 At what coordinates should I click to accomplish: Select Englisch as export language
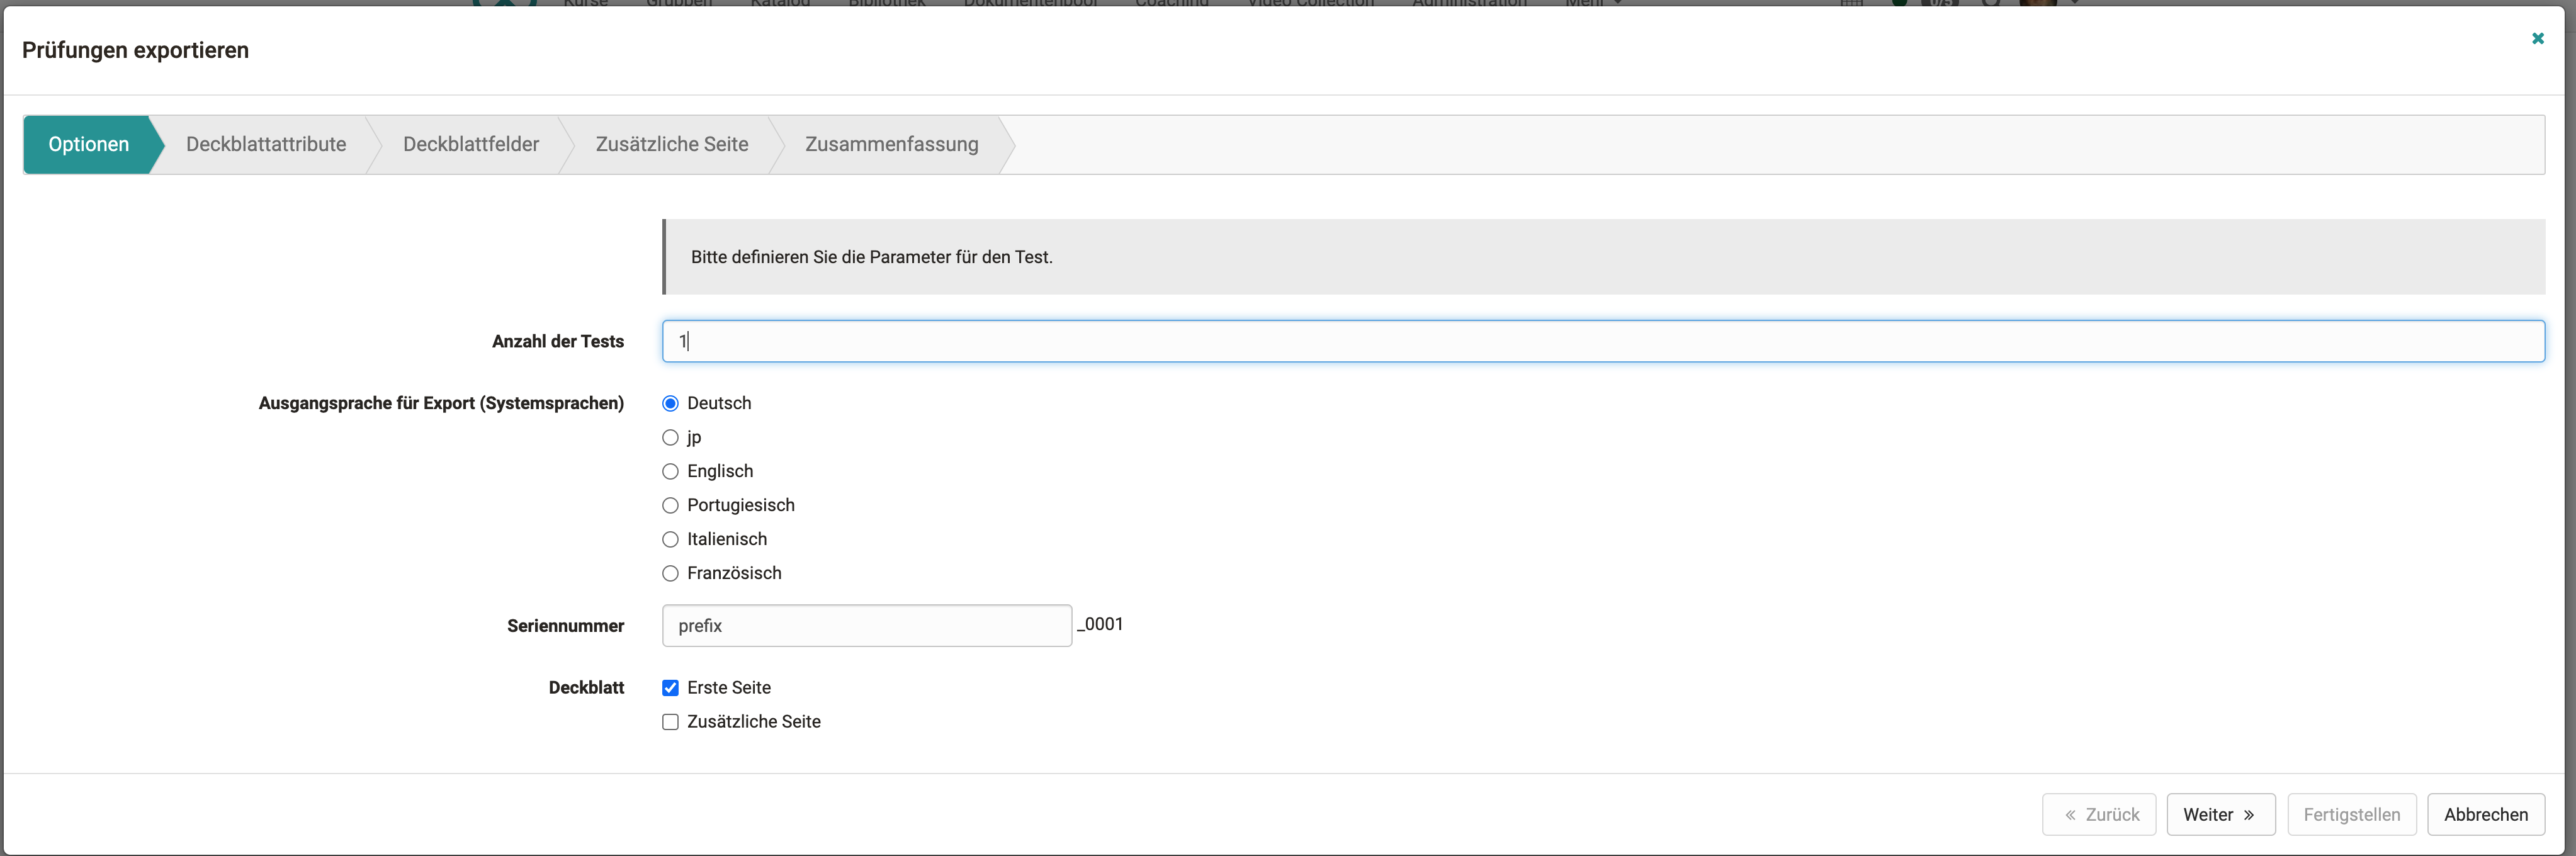(x=670, y=470)
